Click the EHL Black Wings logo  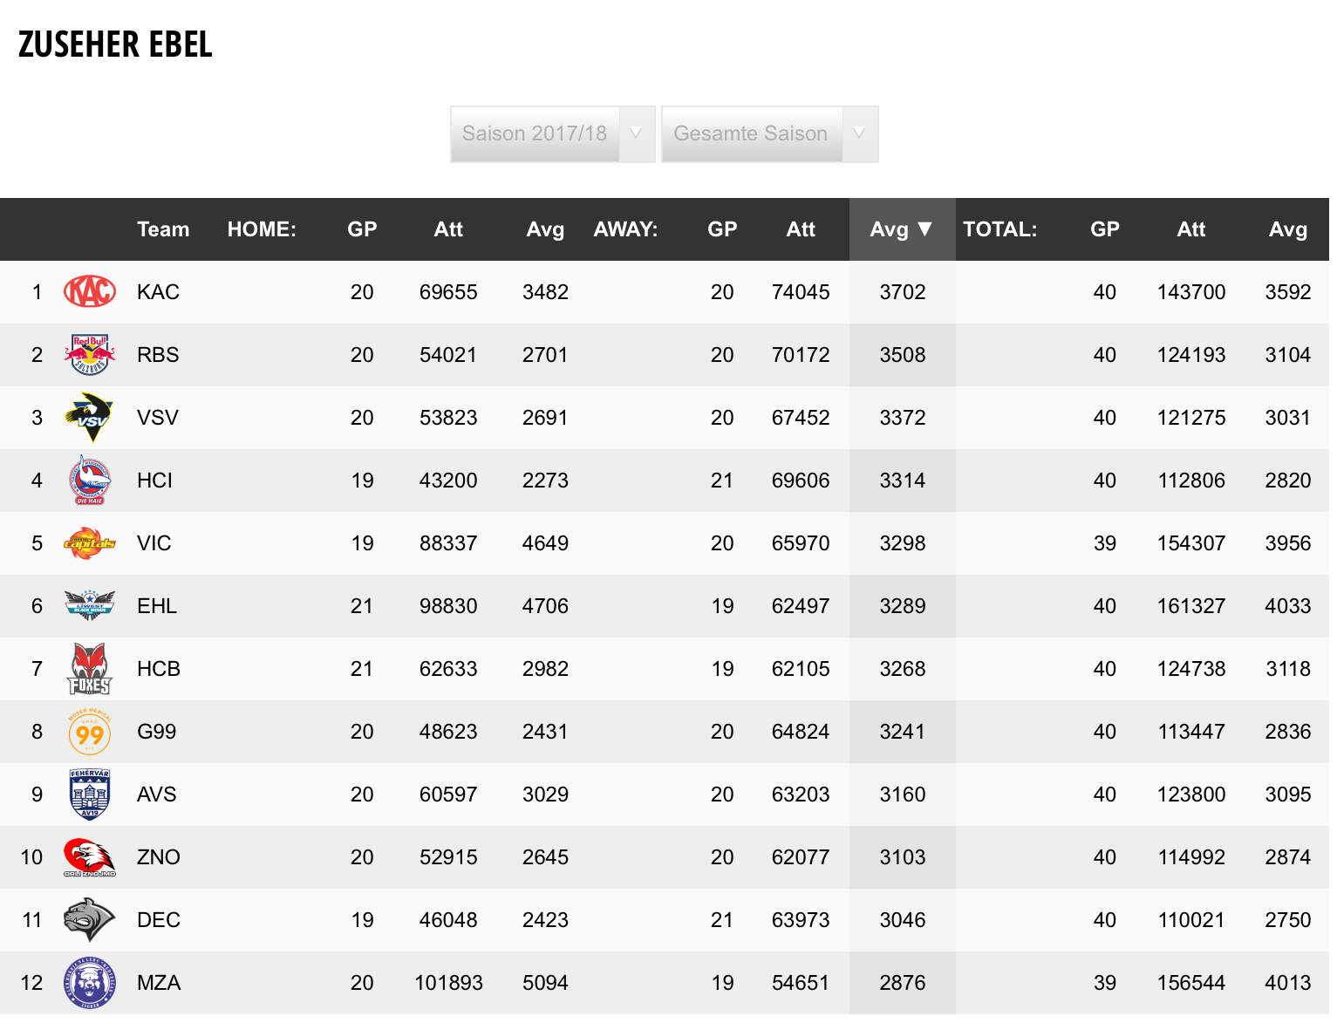[x=90, y=606]
